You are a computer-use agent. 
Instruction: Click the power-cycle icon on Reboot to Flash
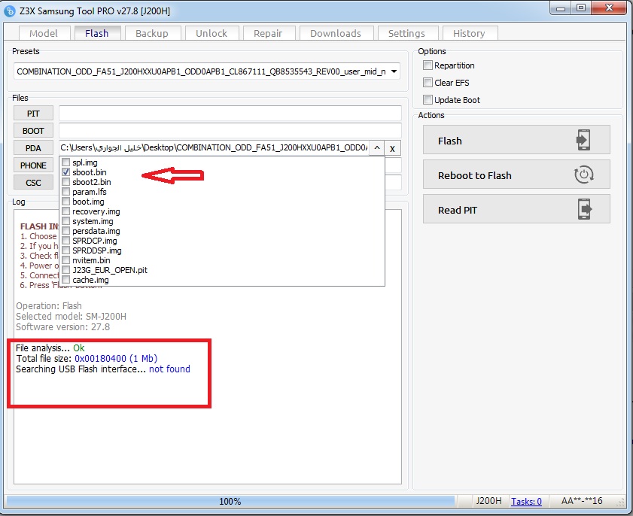click(x=583, y=175)
